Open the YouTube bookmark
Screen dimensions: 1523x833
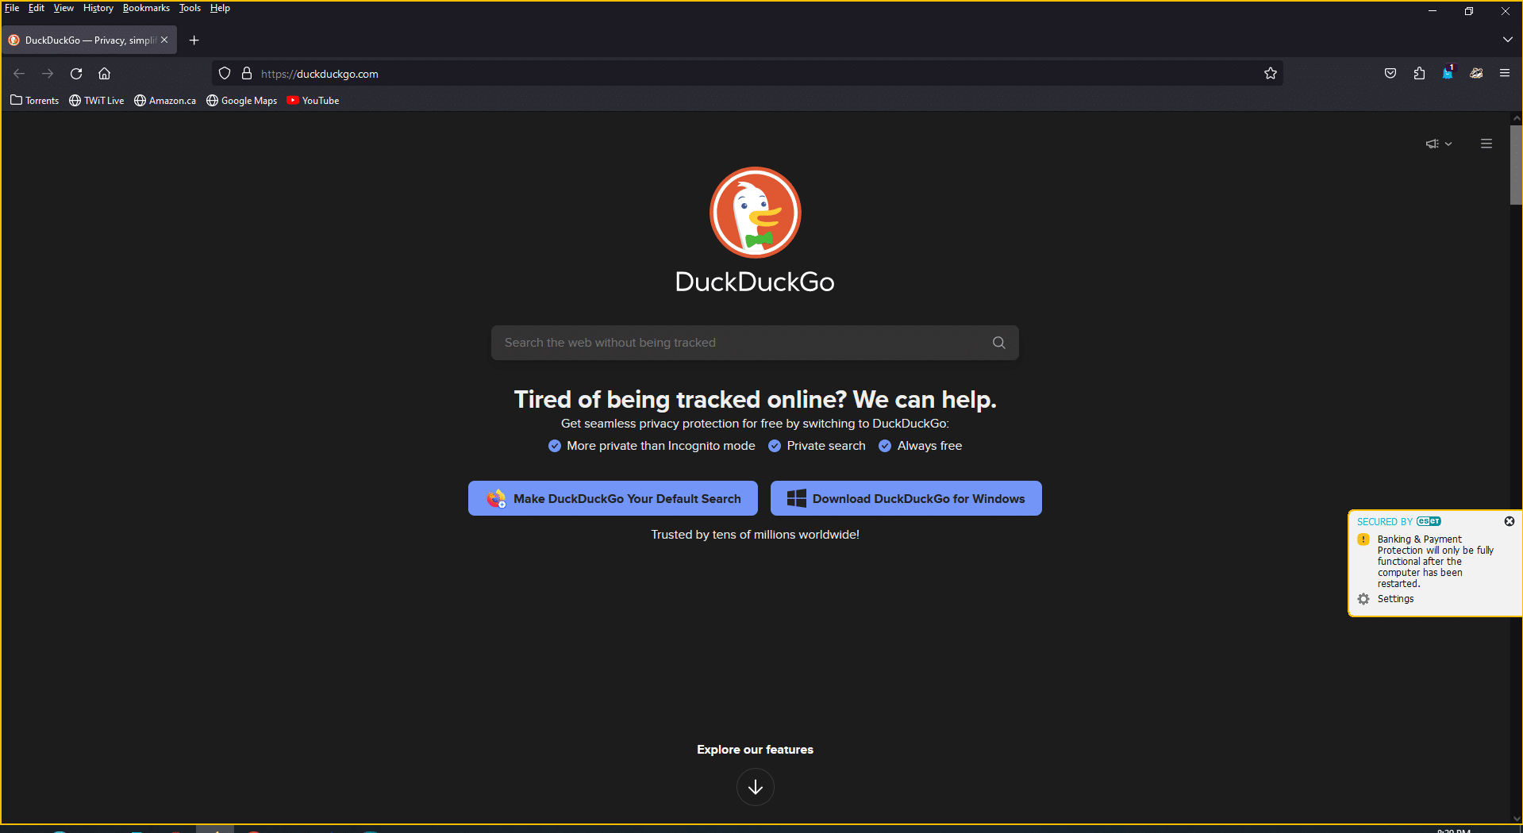pos(313,101)
